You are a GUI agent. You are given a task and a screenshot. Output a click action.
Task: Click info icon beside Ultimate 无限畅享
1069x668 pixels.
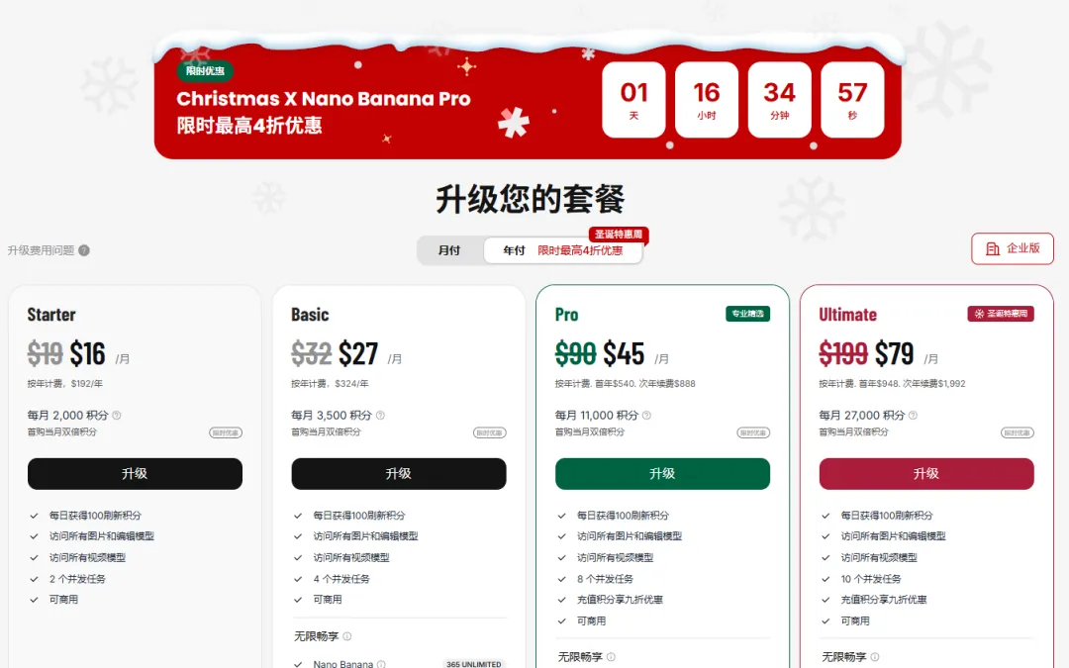(x=875, y=656)
